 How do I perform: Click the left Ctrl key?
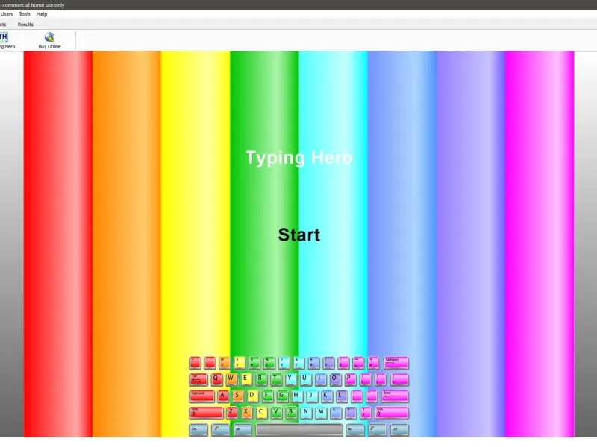[x=199, y=430]
